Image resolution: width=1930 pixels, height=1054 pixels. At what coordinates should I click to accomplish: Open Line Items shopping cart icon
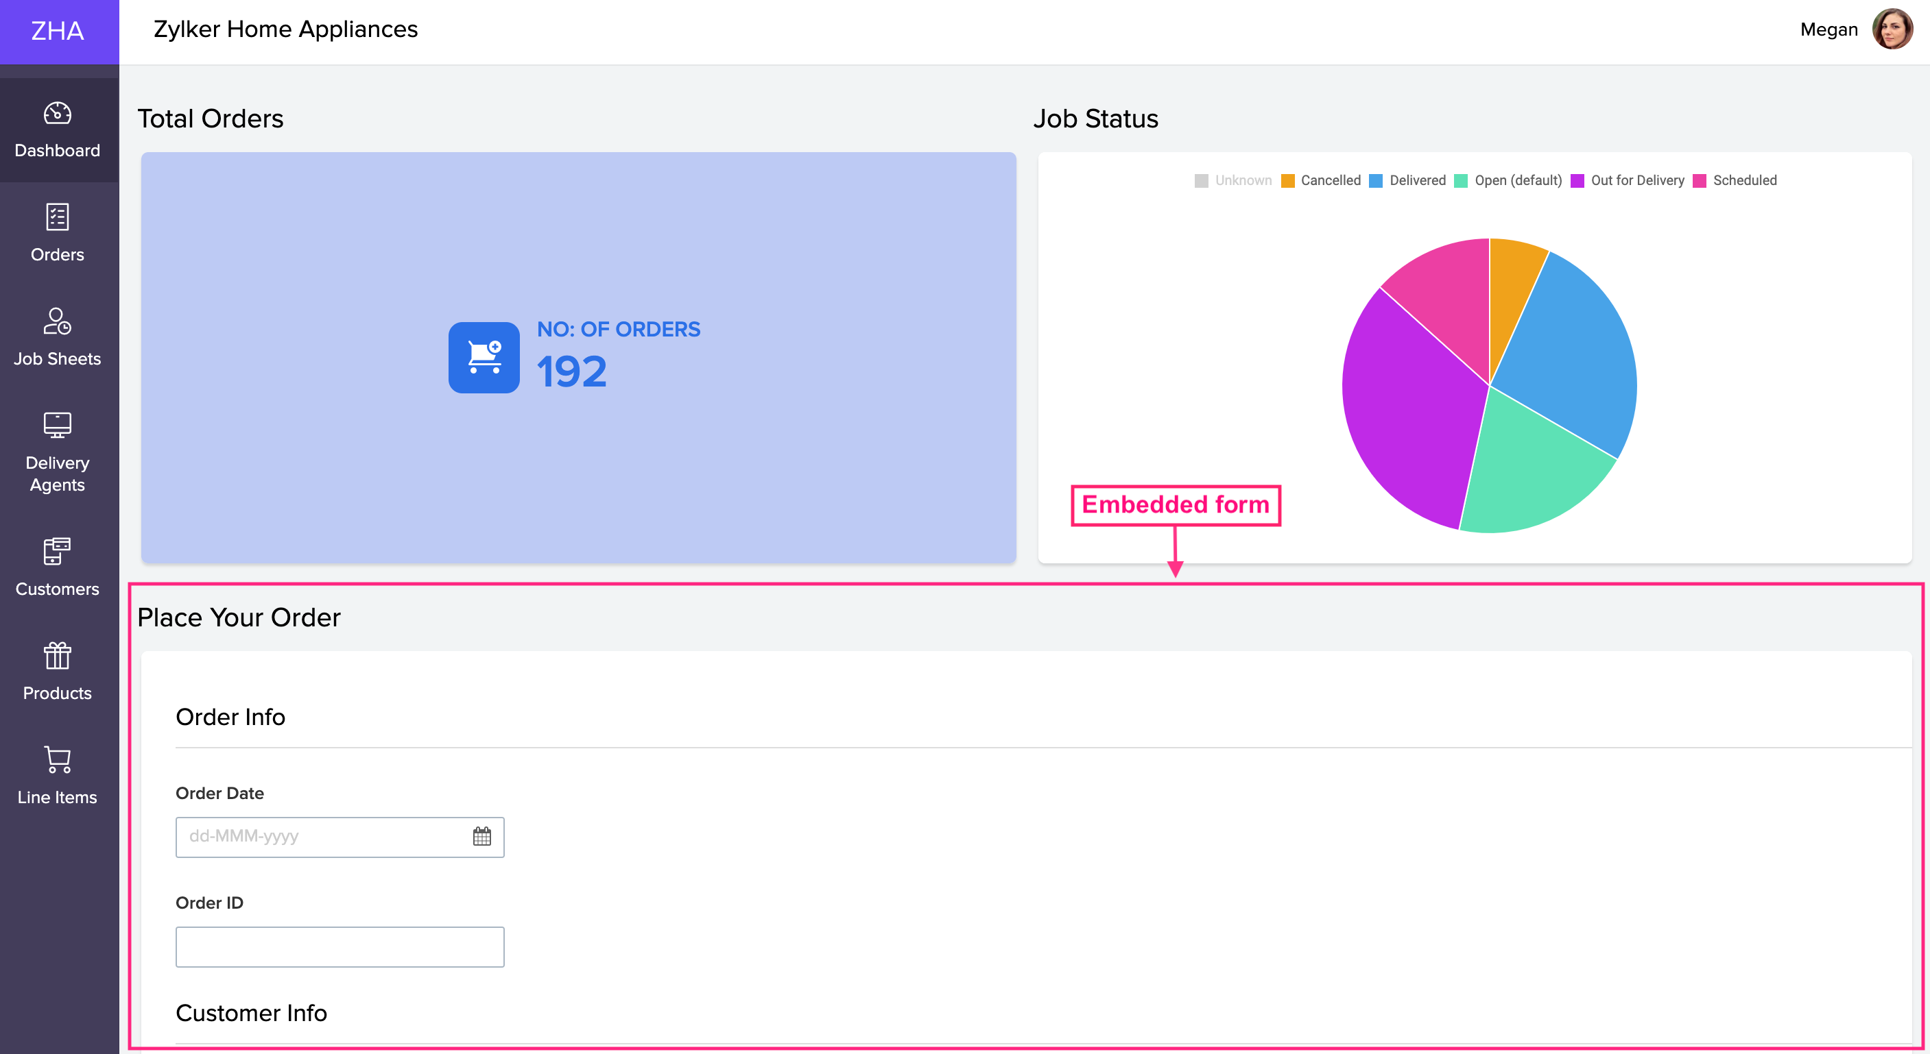click(x=57, y=759)
